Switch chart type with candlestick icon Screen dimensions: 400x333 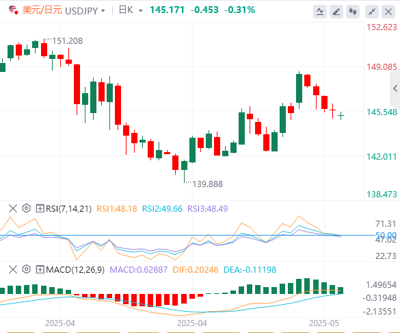point(353,12)
